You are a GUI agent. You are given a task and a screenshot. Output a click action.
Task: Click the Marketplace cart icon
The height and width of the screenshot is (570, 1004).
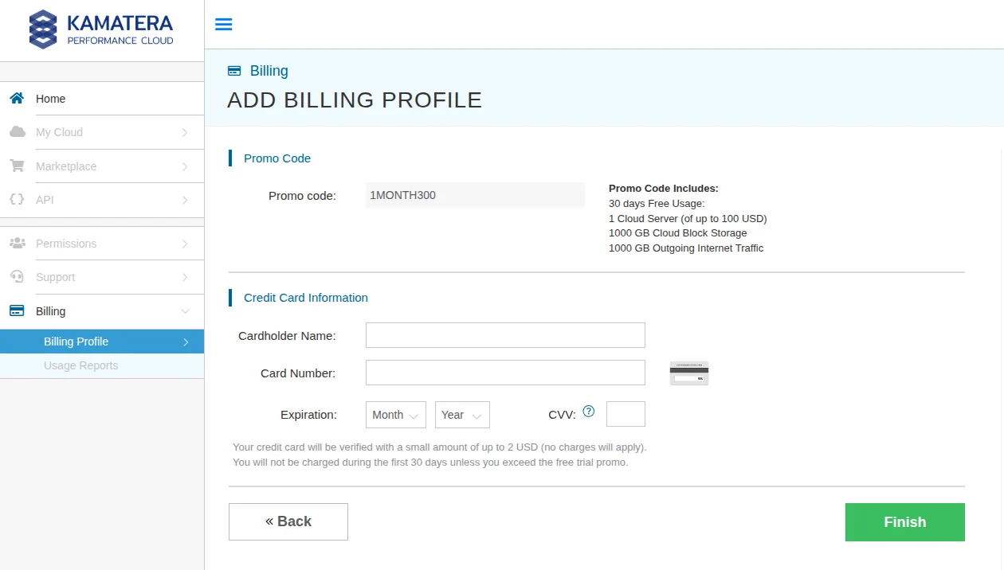tap(17, 166)
